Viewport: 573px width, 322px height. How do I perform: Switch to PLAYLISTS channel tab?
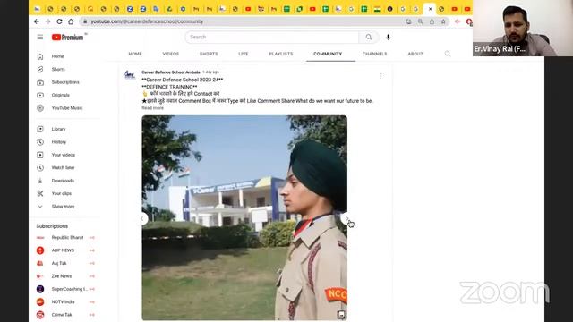click(280, 54)
